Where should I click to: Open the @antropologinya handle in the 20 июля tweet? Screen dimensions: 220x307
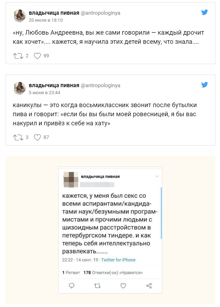[x=100, y=13]
